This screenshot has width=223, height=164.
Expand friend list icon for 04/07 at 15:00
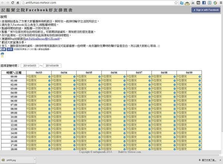(149, 136)
